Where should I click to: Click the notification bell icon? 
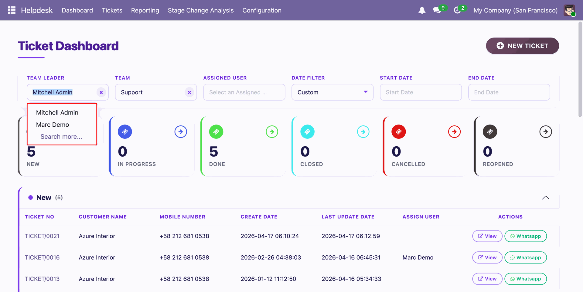pos(422,10)
